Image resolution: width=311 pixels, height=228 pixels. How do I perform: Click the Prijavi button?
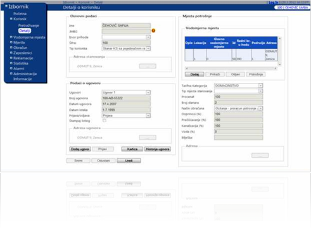[x=103, y=149]
